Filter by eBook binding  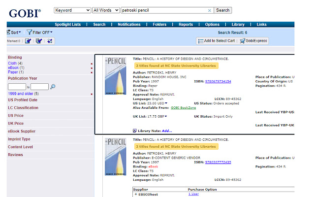click(13, 68)
